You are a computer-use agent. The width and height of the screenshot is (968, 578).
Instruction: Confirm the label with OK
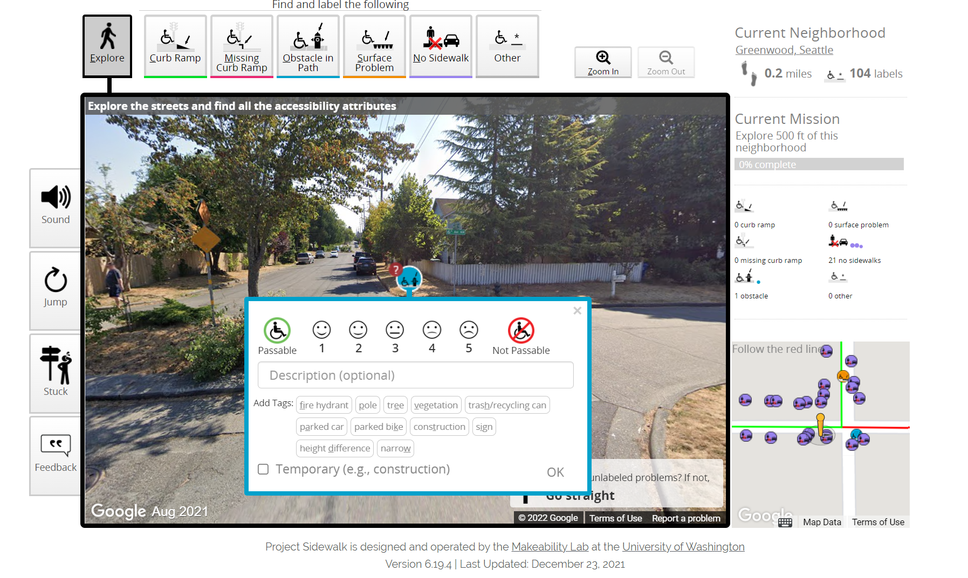pyautogui.click(x=555, y=472)
